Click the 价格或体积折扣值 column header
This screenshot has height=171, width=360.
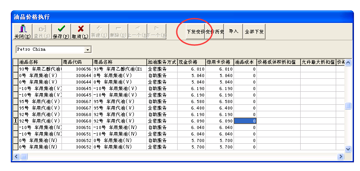pyautogui.click(x=279, y=62)
